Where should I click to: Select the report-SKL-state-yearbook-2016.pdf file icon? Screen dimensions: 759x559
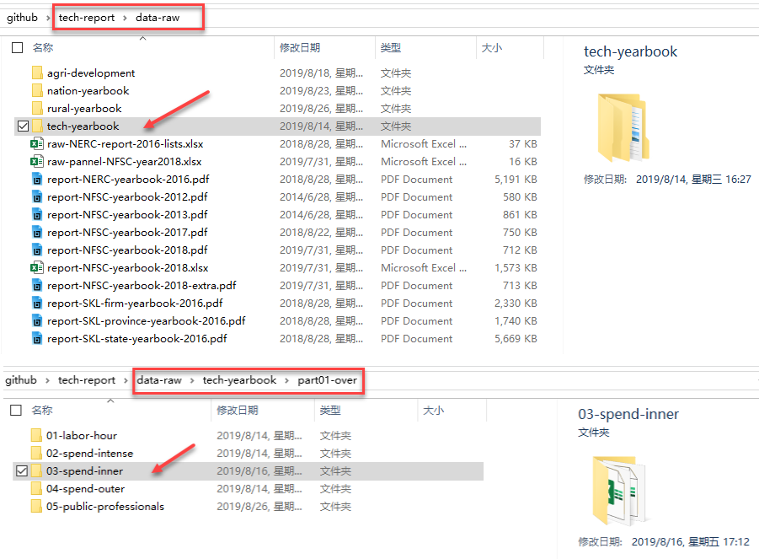point(36,339)
